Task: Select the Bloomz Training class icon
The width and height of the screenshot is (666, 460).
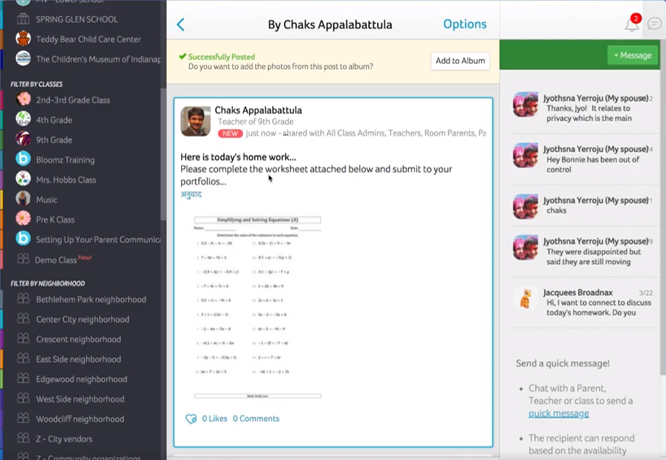Action: 23,159
